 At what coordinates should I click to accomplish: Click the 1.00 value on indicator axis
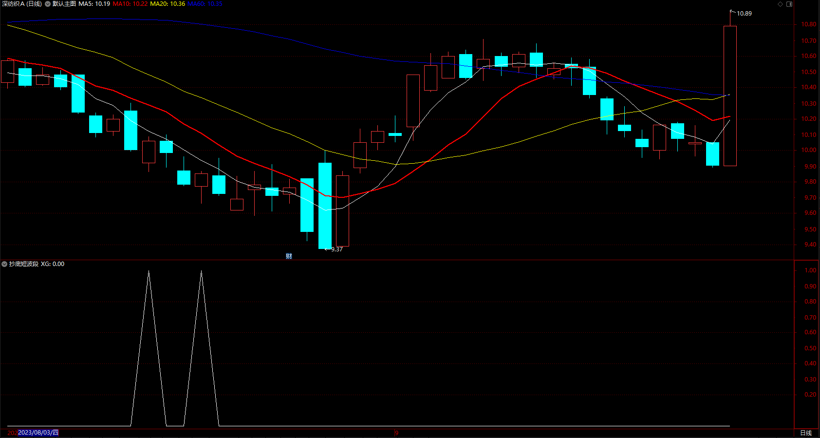click(x=810, y=270)
